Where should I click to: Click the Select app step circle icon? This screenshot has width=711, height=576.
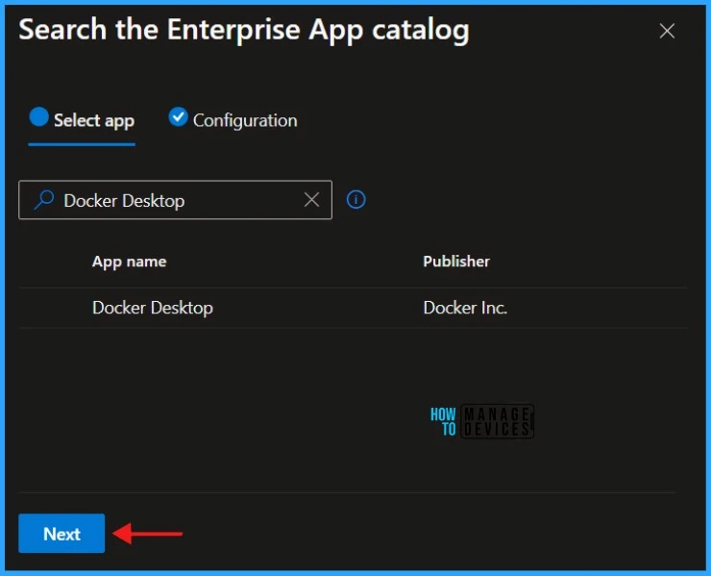pyautogui.click(x=39, y=116)
